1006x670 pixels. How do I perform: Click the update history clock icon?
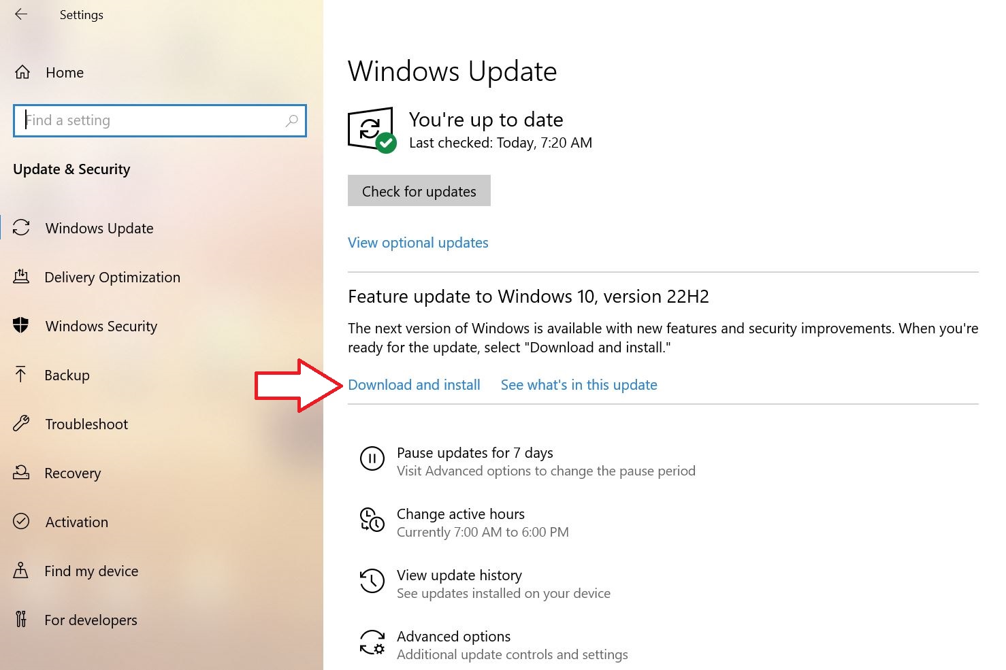372,581
